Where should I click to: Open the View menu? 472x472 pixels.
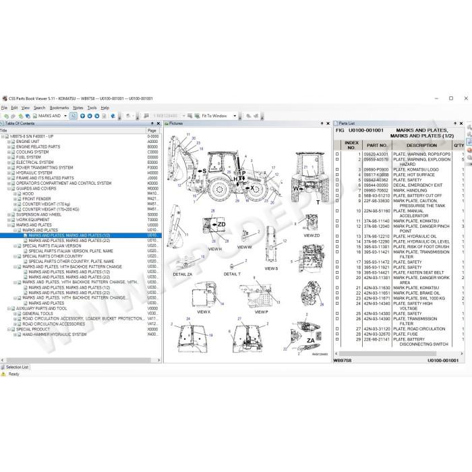[26, 108]
